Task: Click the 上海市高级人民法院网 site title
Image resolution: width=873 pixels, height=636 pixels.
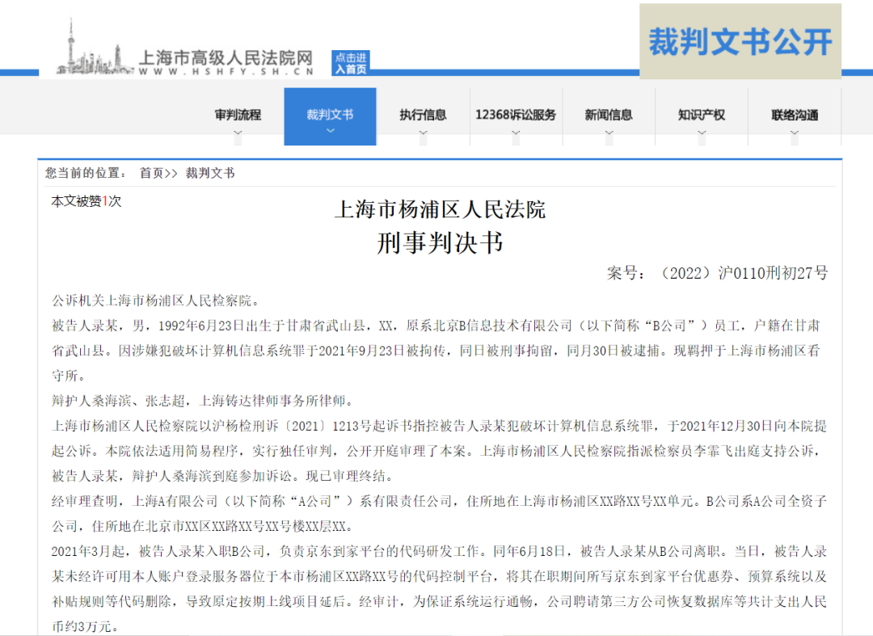Action: click(226, 57)
